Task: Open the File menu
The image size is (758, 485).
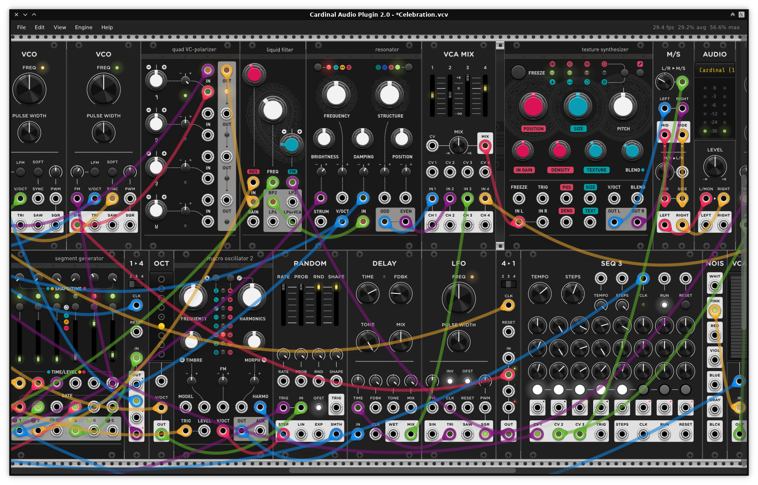Action: pyautogui.click(x=21, y=27)
